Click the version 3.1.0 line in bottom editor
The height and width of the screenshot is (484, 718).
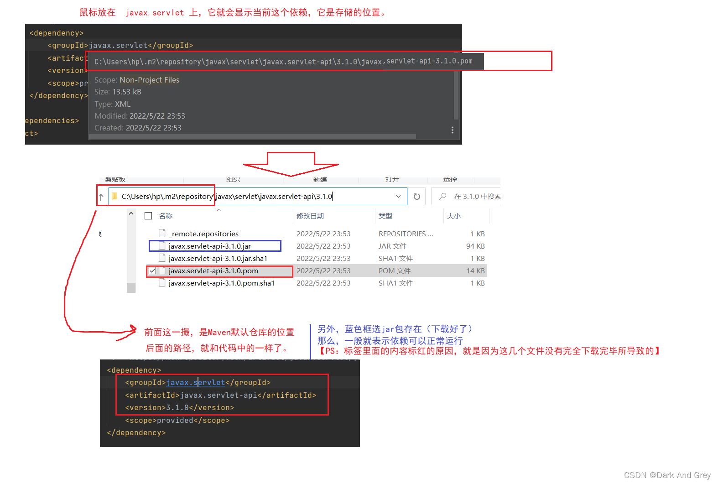(x=180, y=407)
